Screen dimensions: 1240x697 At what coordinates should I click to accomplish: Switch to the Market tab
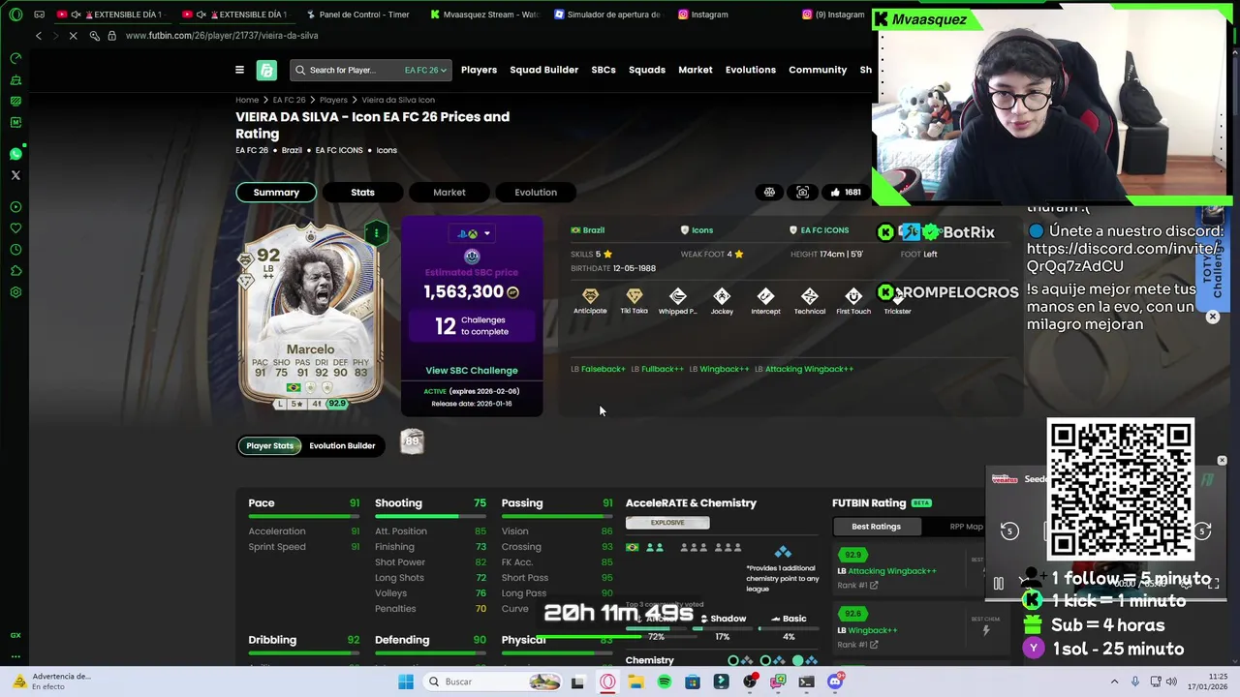449,192
